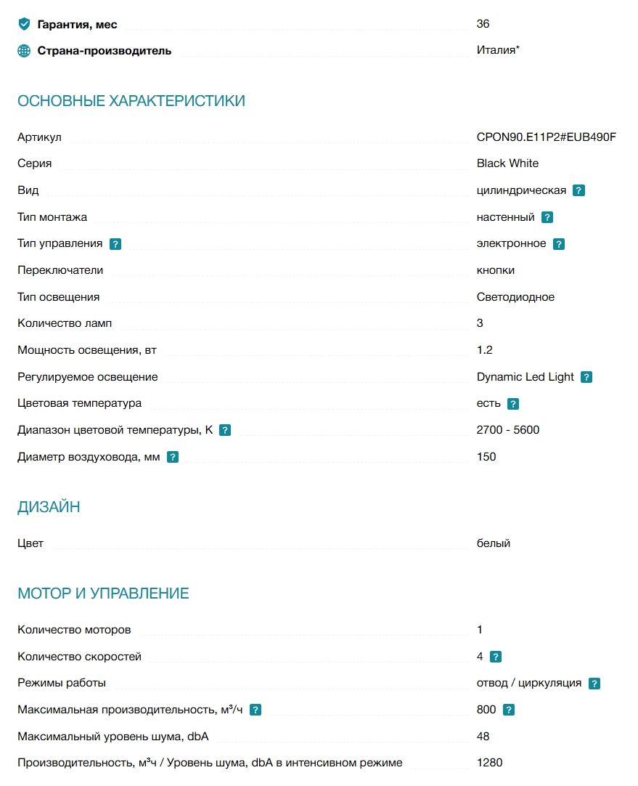The height and width of the screenshot is (786, 638).
Task: Click help icon beside Максимальная производительность label
Action: (x=255, y=710)
